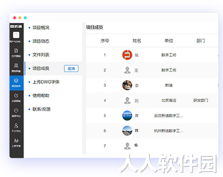Click the default avatar of member 王

[x=127, y=70]
